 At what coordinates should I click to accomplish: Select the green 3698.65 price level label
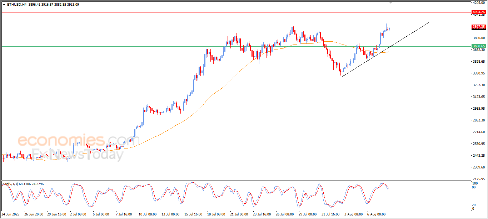(x=478, y=46)
